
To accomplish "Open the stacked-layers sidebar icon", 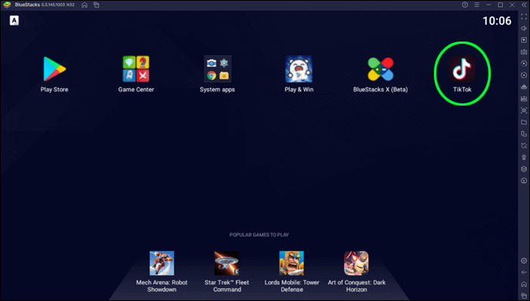I will point(524,169).
